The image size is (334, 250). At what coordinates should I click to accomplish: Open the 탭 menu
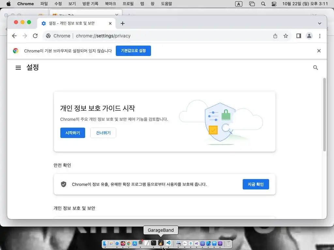142,4
